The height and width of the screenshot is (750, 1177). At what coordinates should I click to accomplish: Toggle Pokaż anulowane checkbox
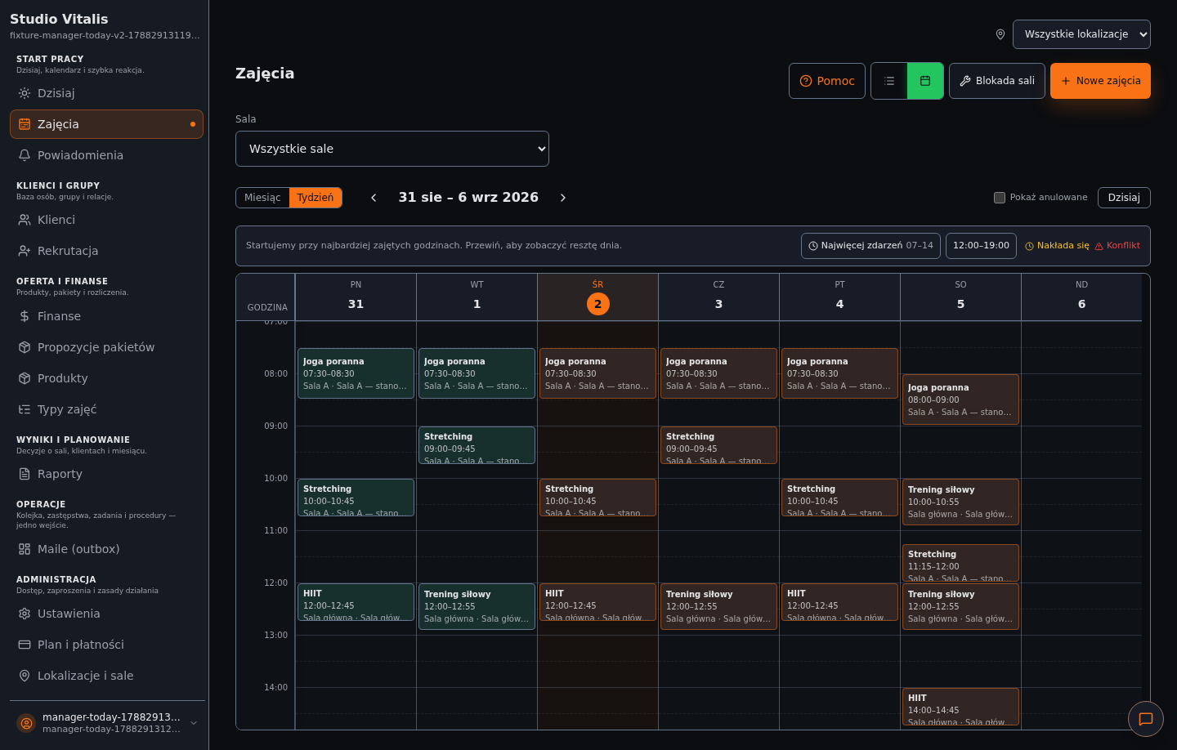[x=1000, y=198]
